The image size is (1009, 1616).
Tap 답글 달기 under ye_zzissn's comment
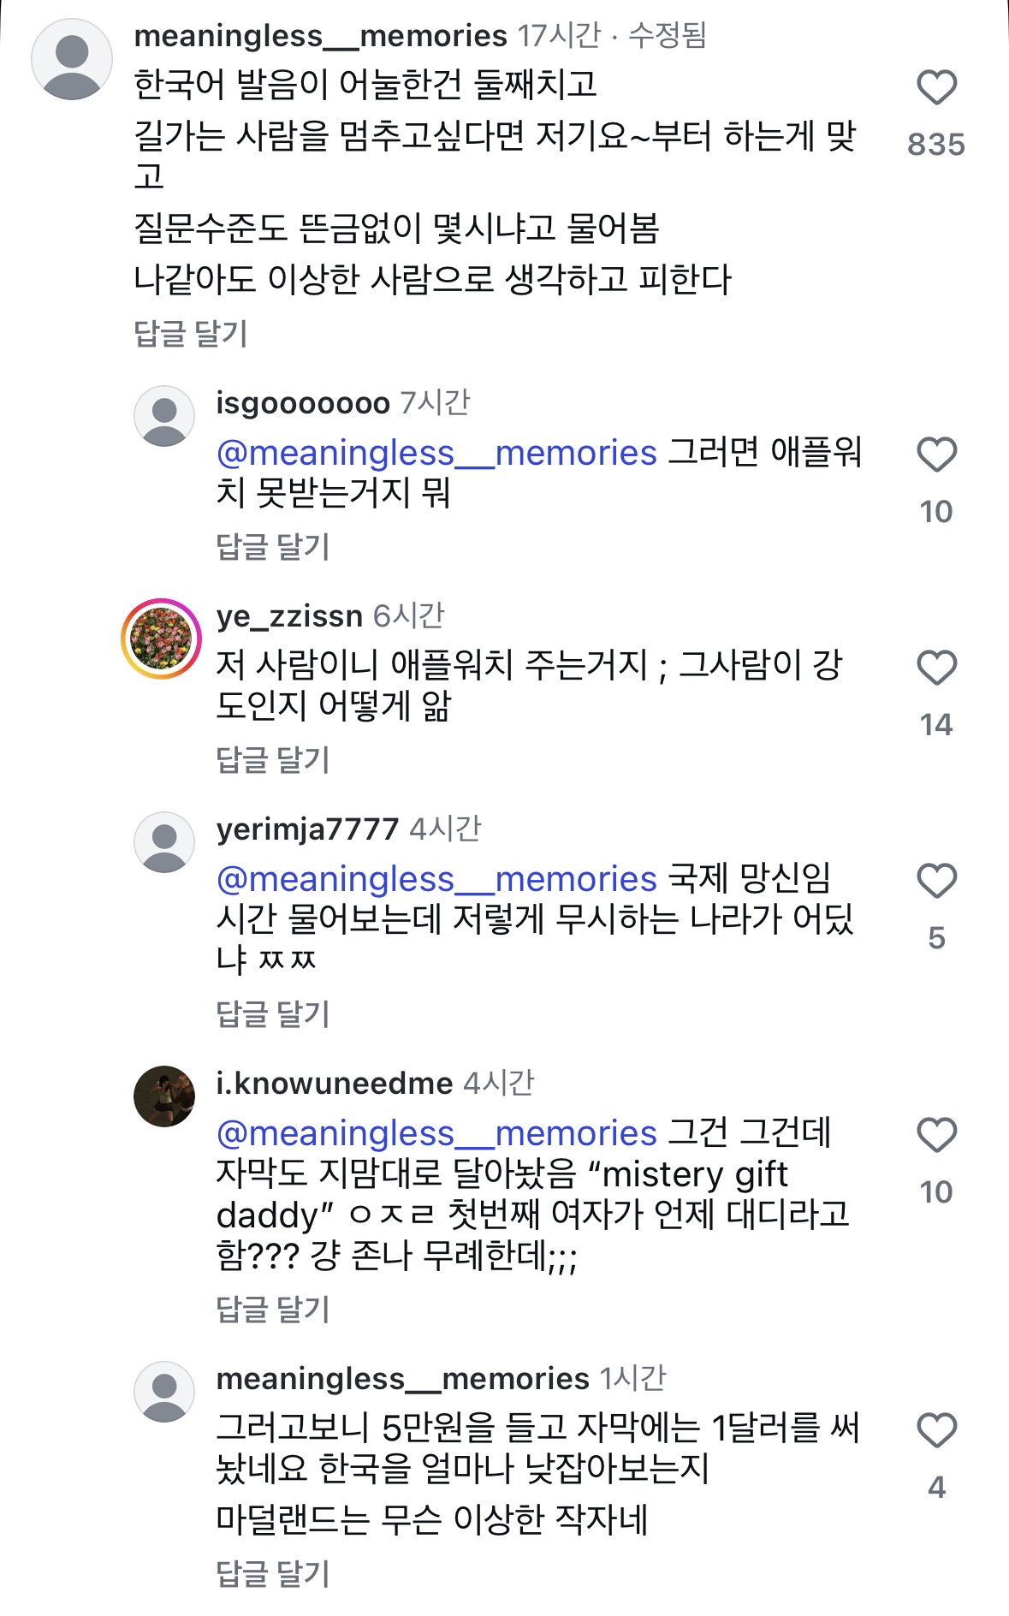tap(273, 759)
